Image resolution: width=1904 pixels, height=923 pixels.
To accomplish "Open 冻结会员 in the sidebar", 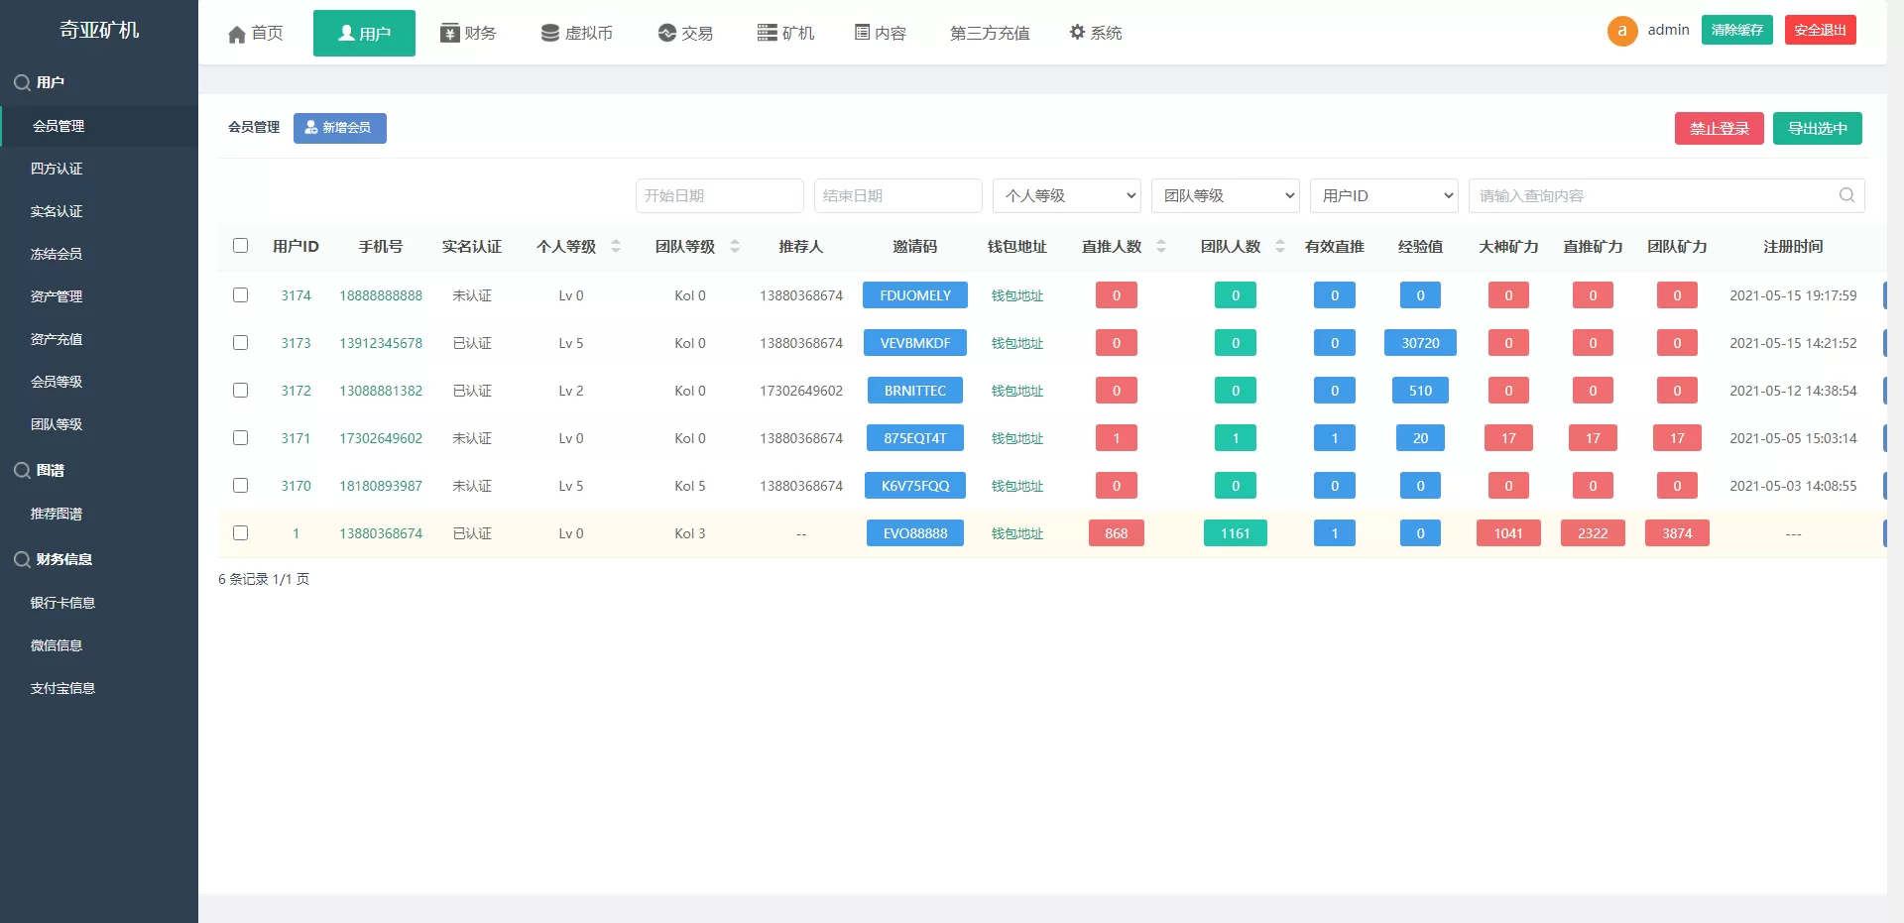I will pos(57,254).
